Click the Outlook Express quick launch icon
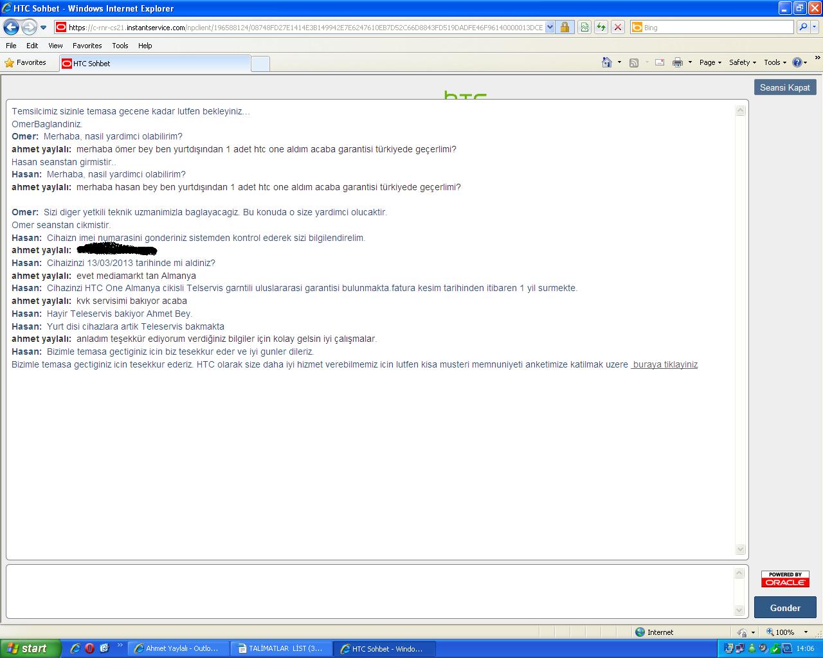823x658 pixels. (104, 648)
